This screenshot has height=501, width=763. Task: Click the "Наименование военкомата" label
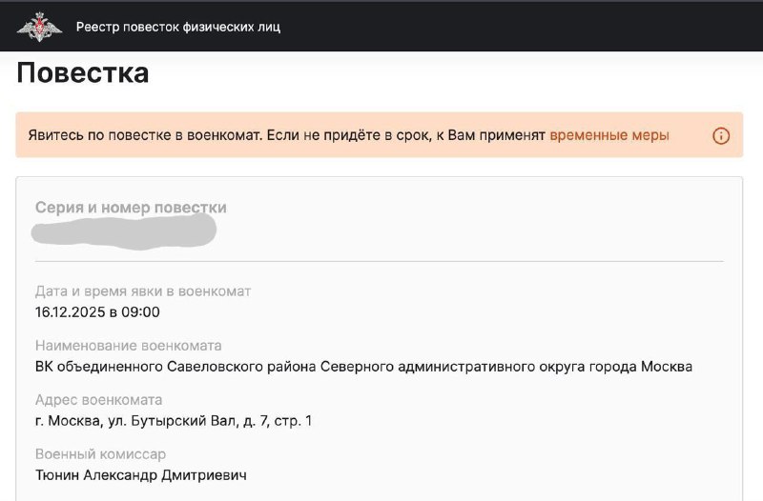[x=128, y=345]
